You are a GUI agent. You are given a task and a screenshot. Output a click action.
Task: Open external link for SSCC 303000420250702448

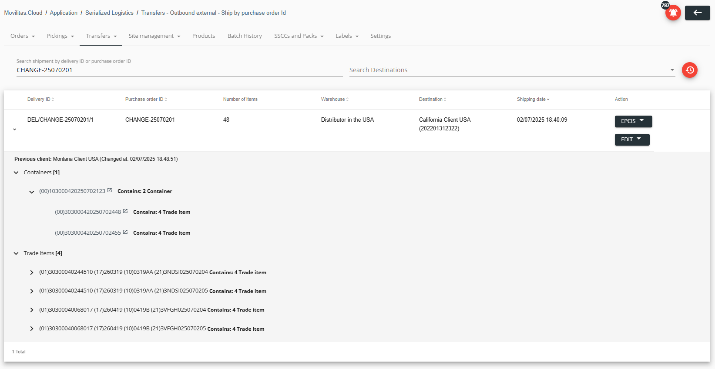point(125,211)
